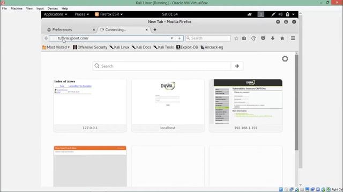Viewport: 343px width, 192px height.
Task: Open the VirtualBox File menu
Action: (x=4, y=9)
